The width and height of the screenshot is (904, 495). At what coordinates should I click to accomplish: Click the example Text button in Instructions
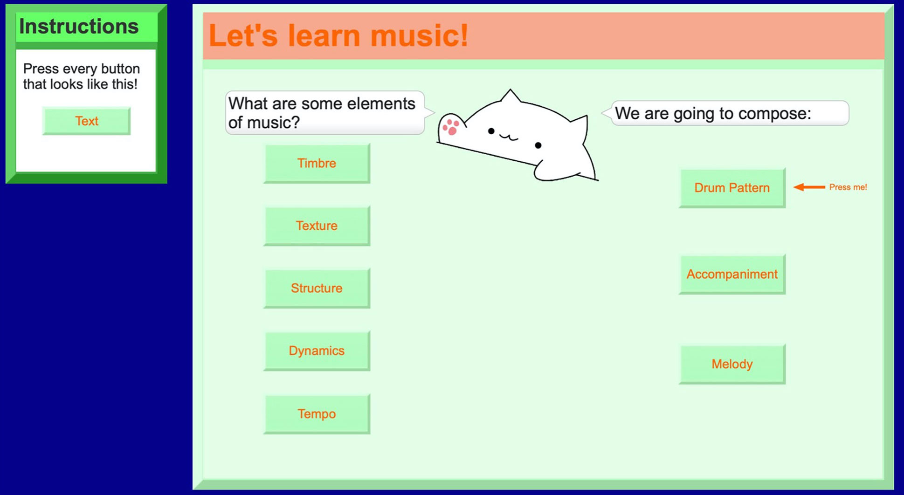pyautogui.click(x=87, y=121)
